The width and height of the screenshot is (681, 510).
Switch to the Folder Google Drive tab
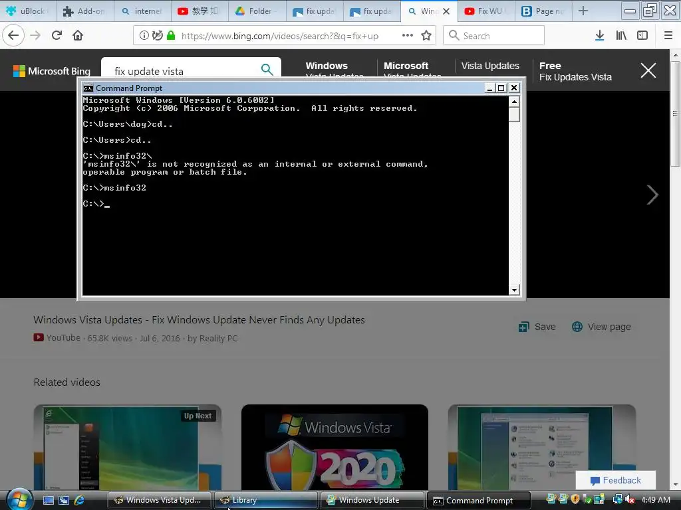257,11
